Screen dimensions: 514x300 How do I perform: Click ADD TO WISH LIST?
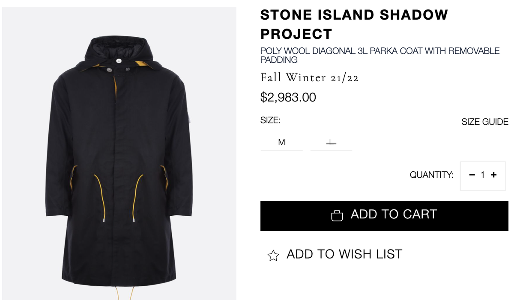coord(344,254)
